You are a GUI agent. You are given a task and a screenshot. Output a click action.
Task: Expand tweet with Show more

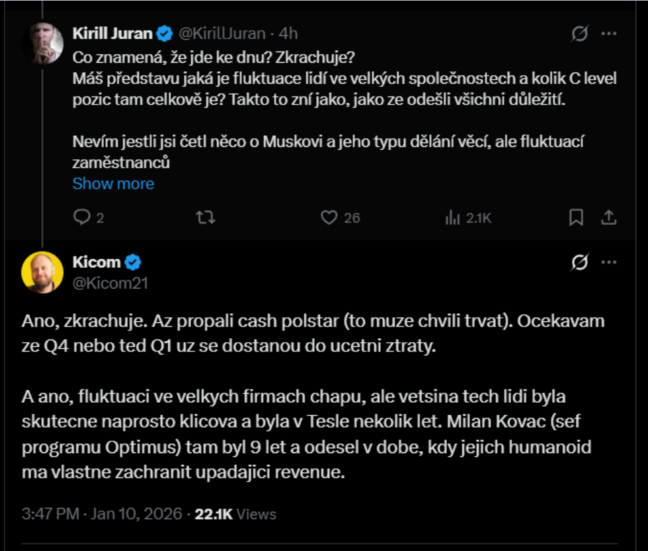[113, 183]
